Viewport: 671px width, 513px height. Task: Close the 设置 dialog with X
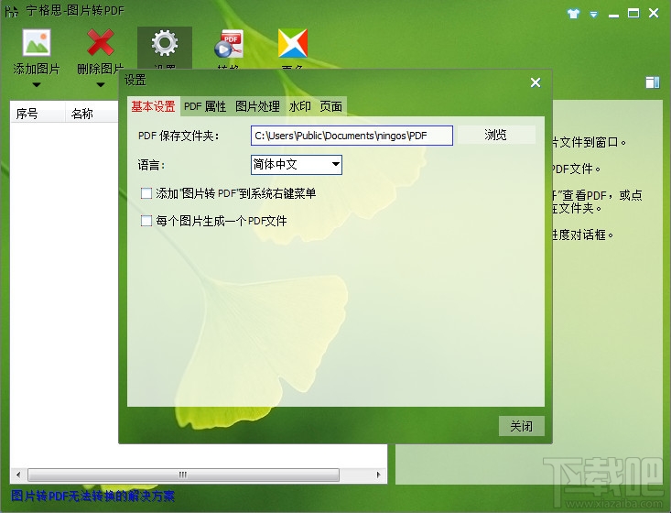pyautogui.click(x=536, y=82)
